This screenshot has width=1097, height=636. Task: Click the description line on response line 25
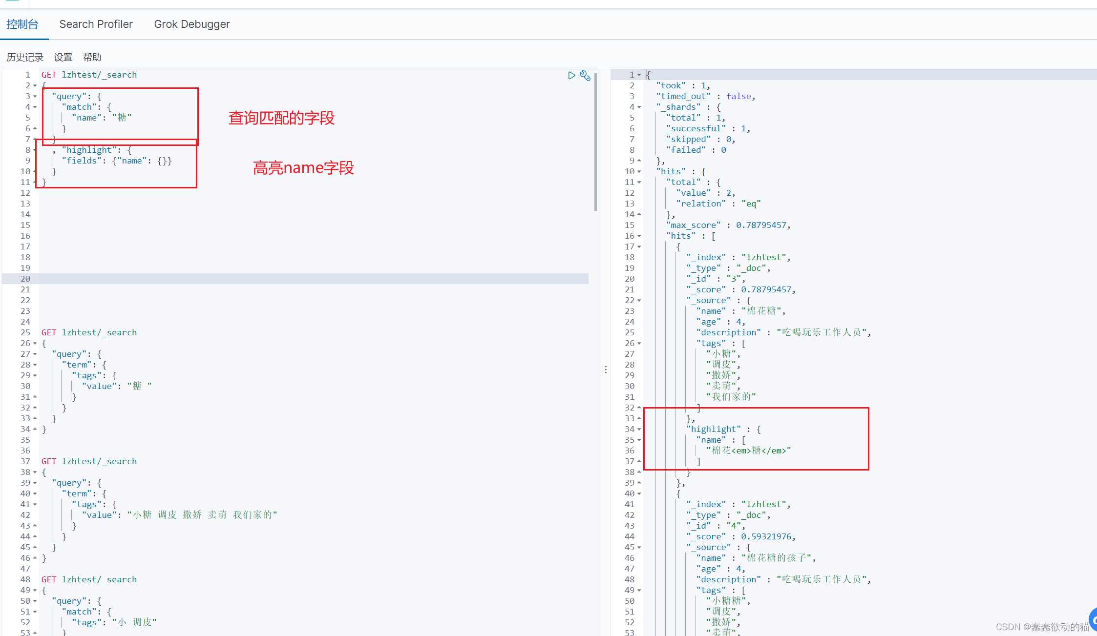tap(783, 332)
